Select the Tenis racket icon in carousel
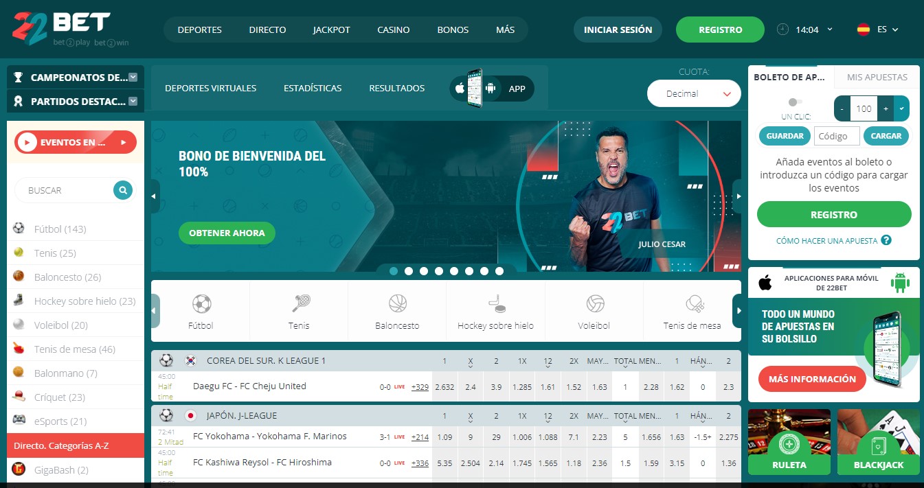The image size is (924, 488). tap(300, 304)
